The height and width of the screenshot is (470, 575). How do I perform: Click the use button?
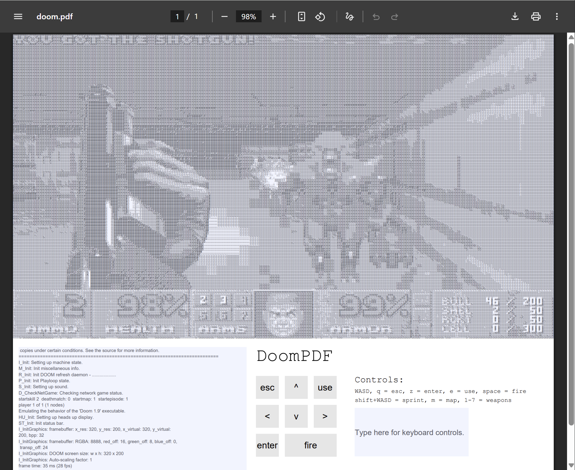pyautogui.click(x=325, y=387)
